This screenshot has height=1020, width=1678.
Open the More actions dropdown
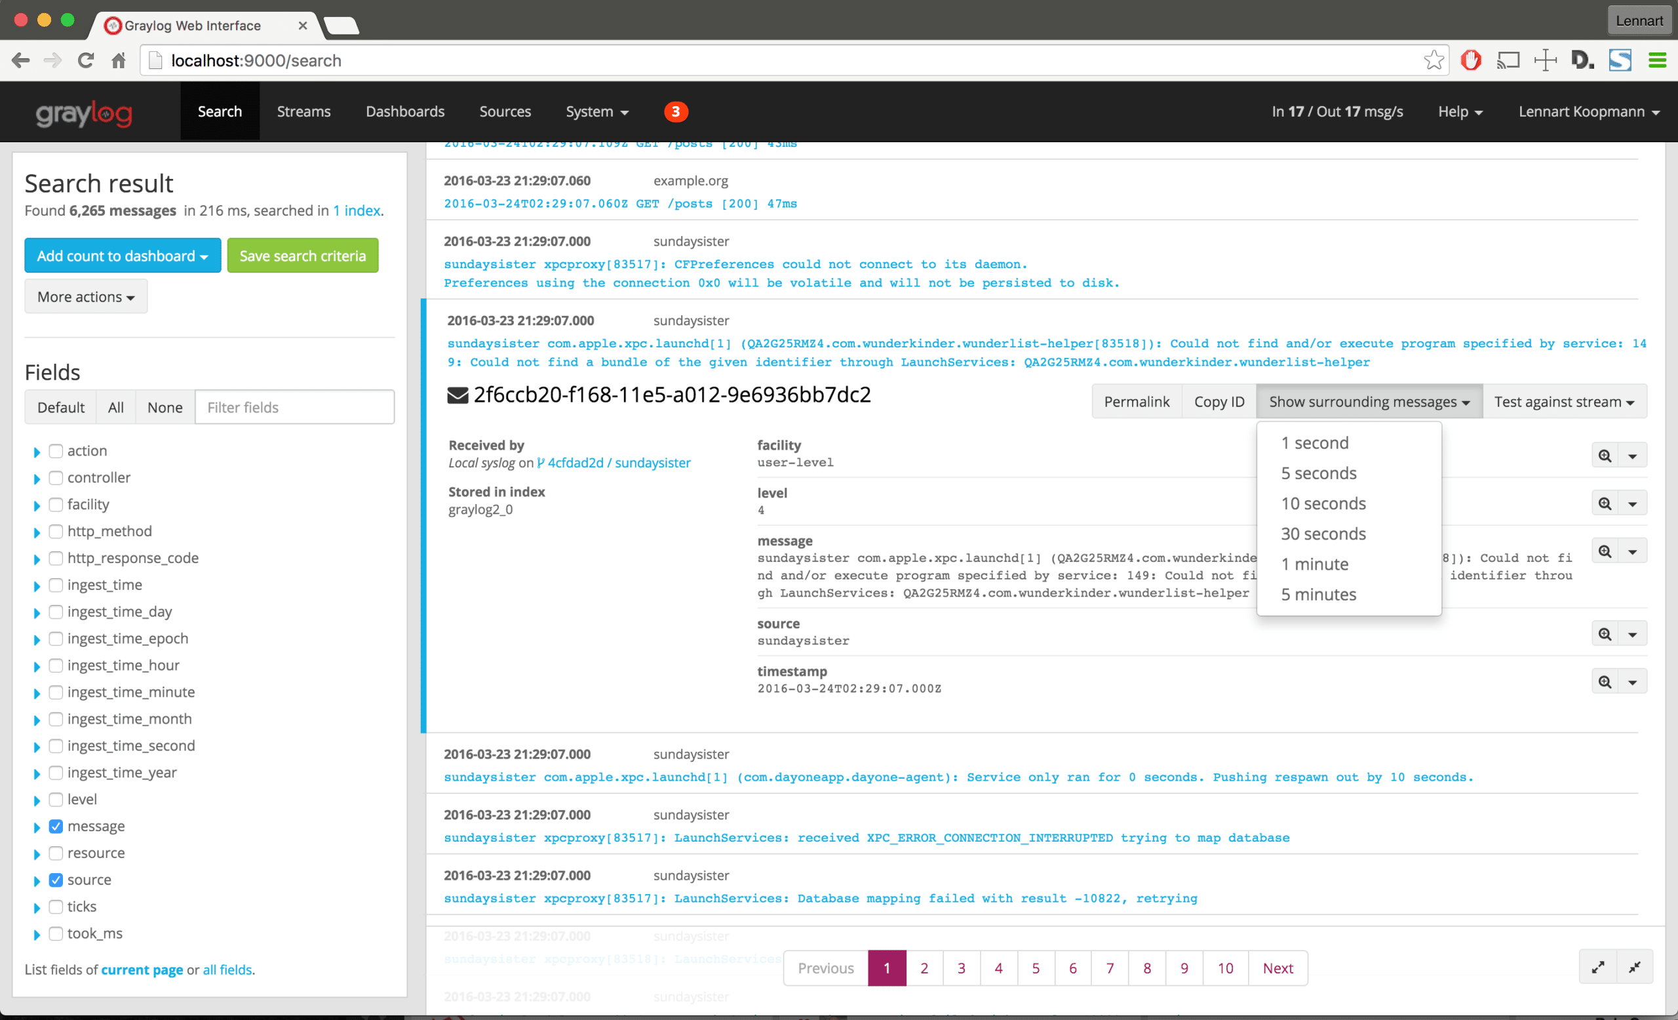click(86, 297)
